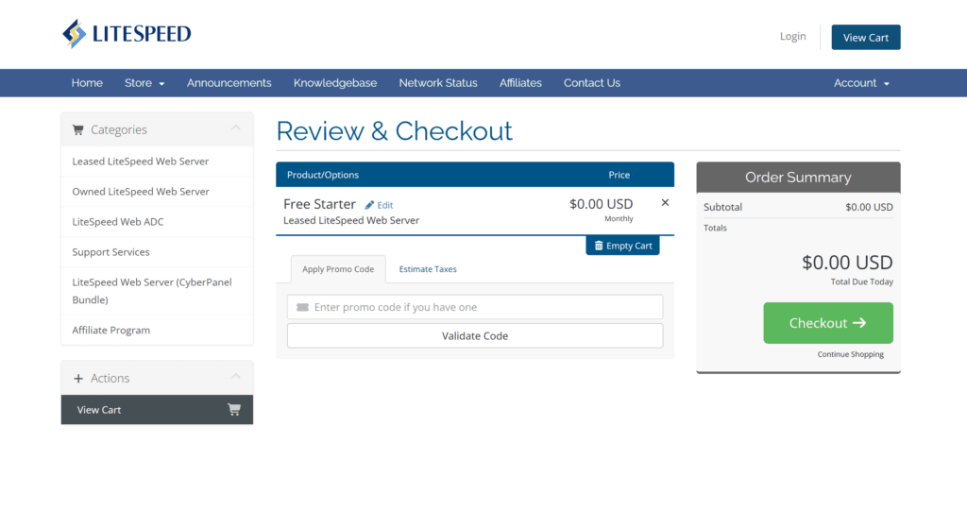Click View Cart in Actions sidebar
Image resolution: width=967 pixels, height=528 pixels.
pyautogui.click(x=157, y=410)
